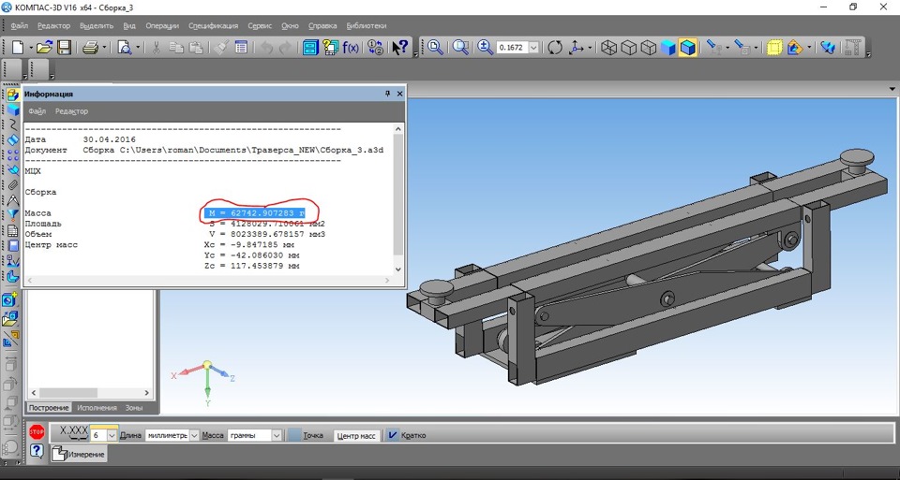Click the zoom in/out plus-minus magnifier

485,47
